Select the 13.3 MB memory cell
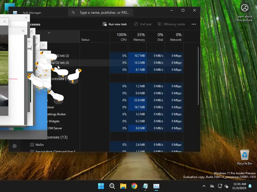257x192 pixels. point(137,63)
